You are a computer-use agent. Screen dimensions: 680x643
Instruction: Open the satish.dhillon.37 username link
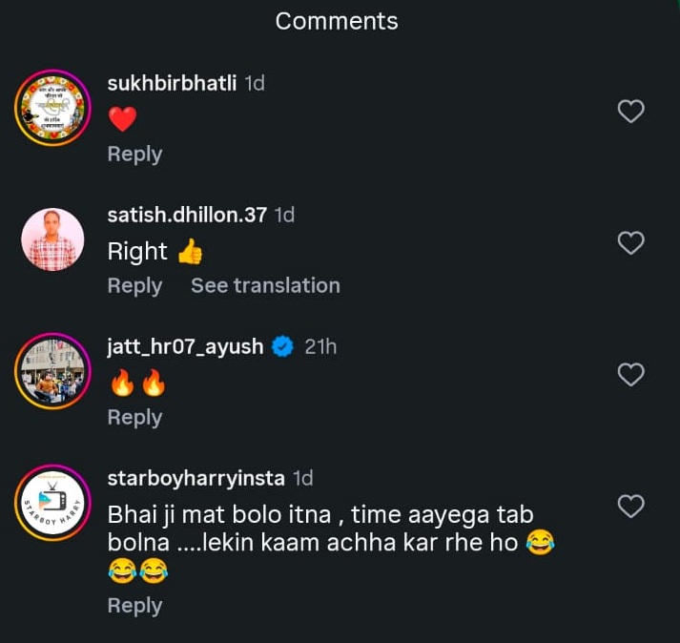coord(187,215)
